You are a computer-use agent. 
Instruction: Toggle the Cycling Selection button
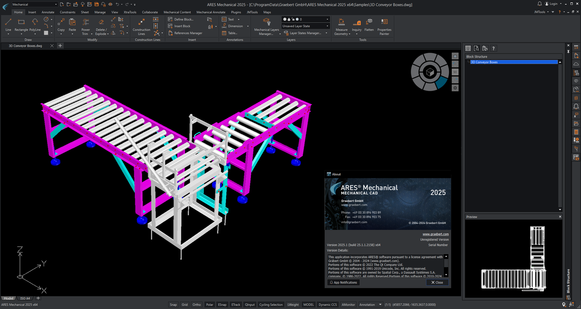pos(271,304)
